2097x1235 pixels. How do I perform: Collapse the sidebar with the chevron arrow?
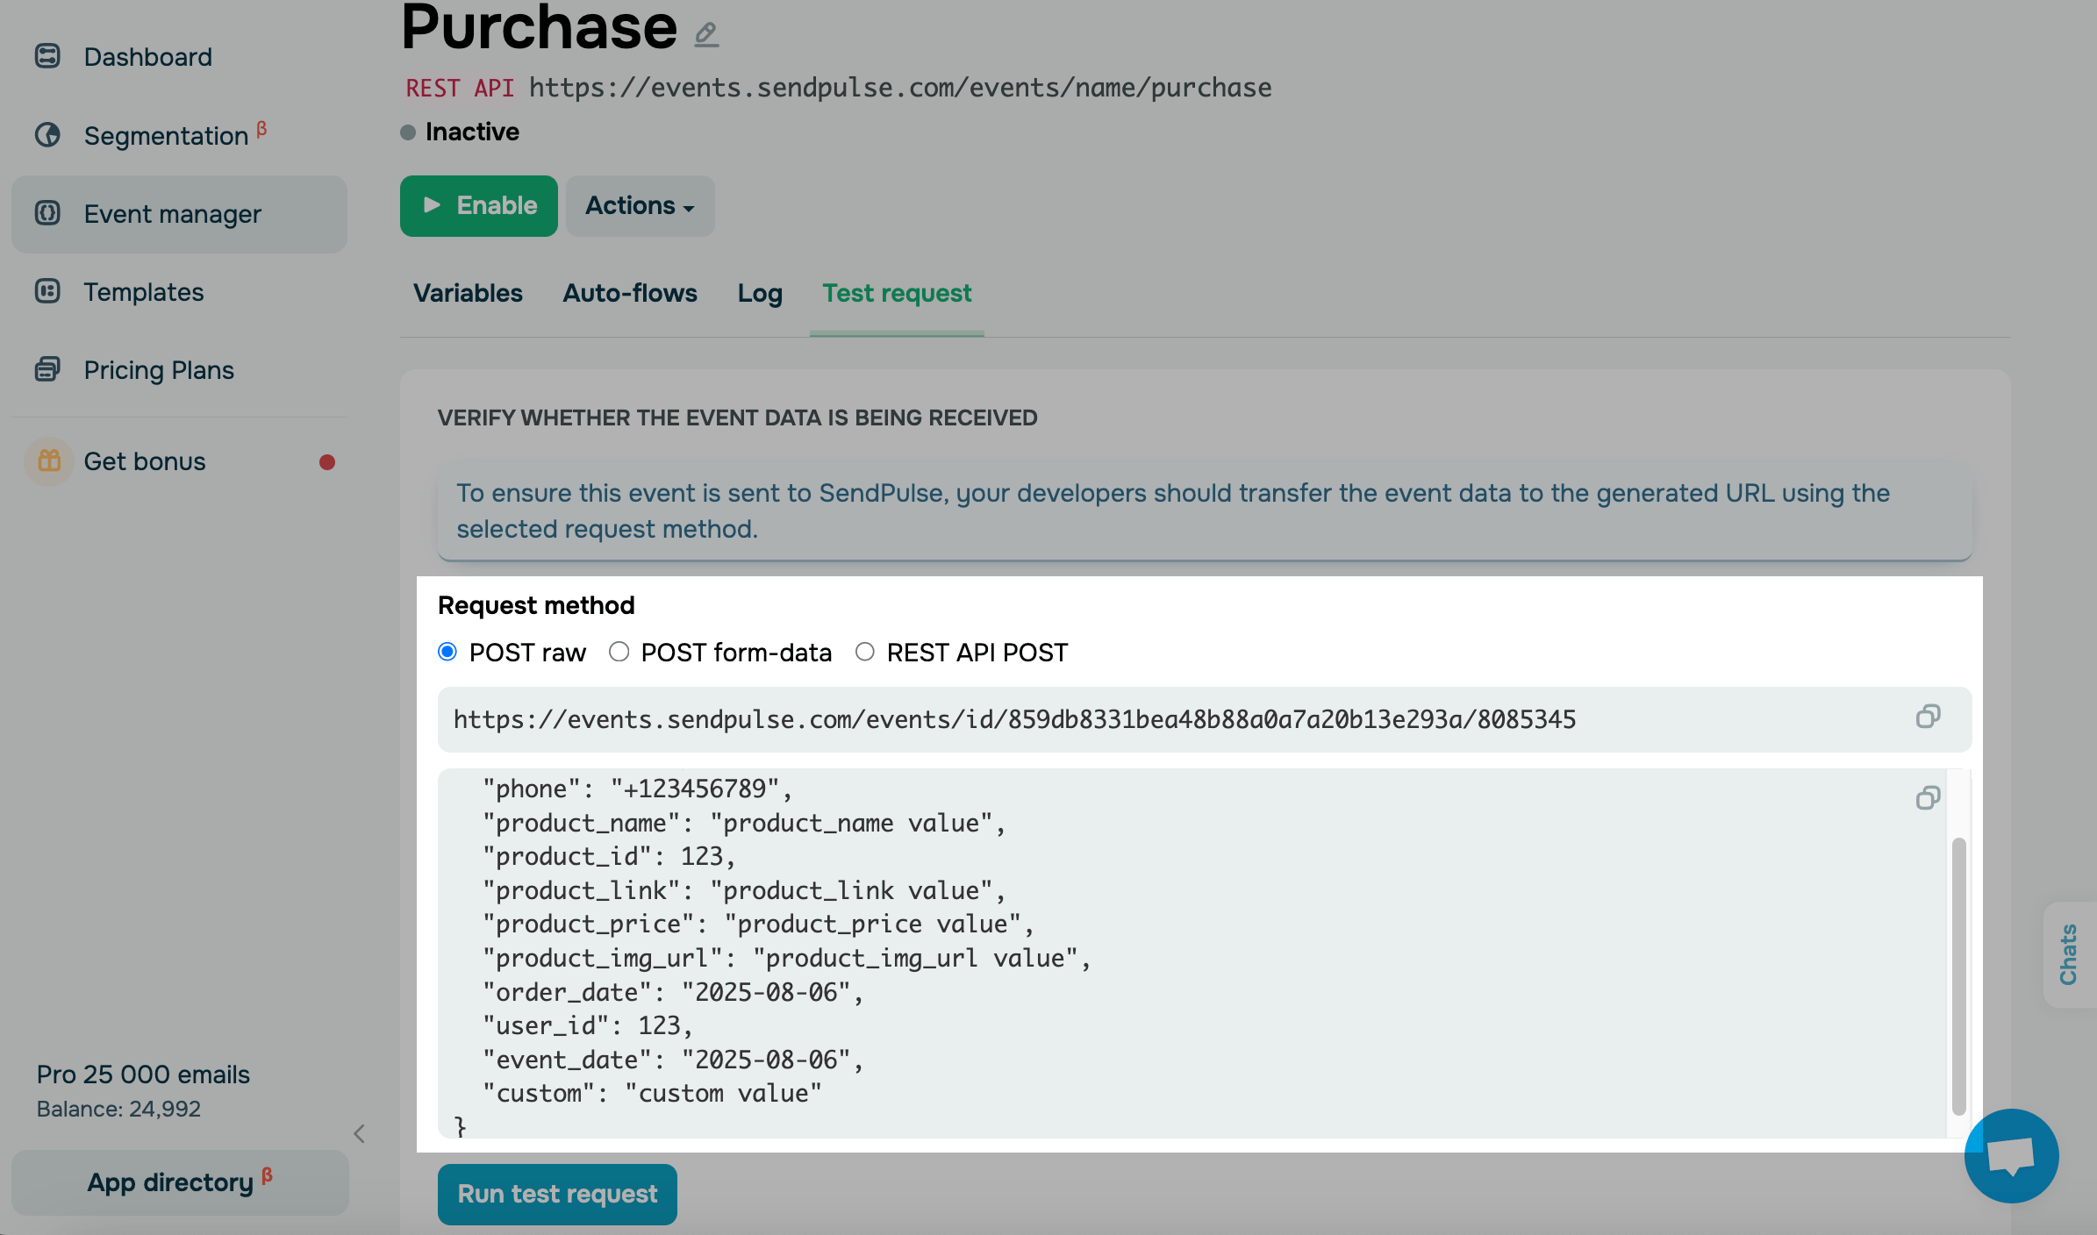pyautogui.click(x=359, y=1133)
